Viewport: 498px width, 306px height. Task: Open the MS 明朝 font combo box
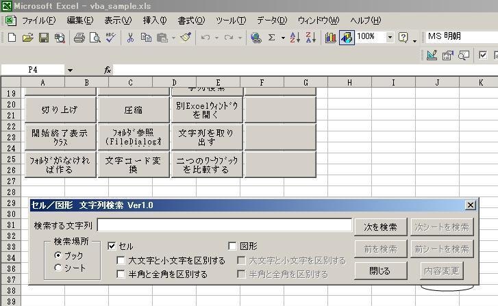click(460, 37)
